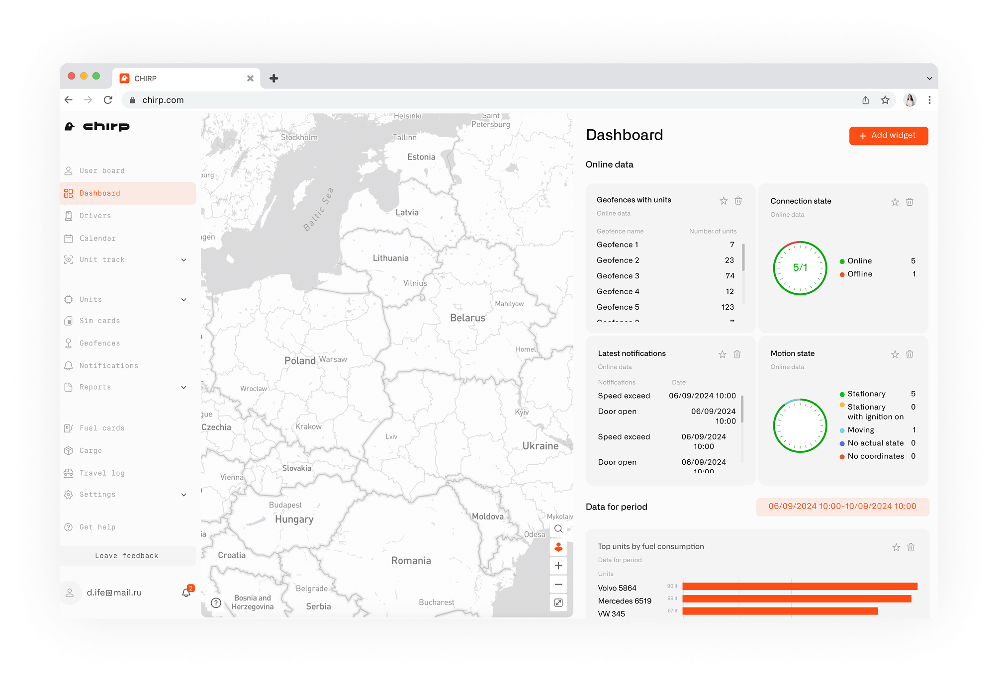Zoom out on the map
This screenshot has height=681, width=998.
pos(558,585)
